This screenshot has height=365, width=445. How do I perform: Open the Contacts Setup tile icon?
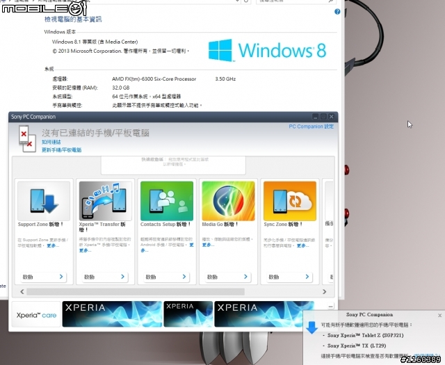[167, 201]
